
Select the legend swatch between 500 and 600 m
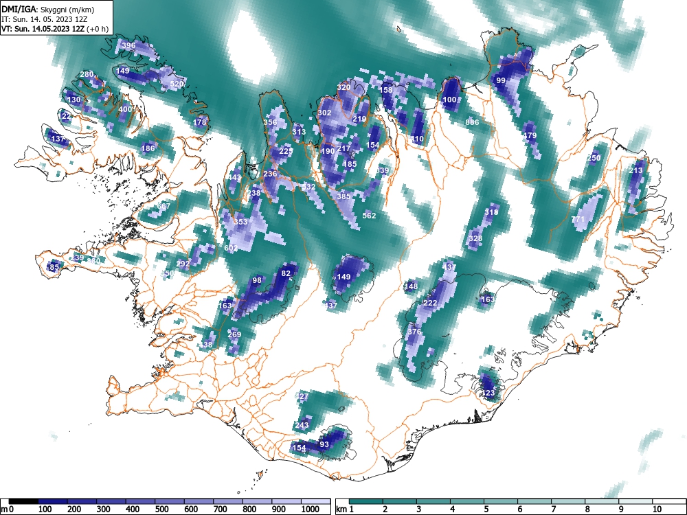tap(170, 501)
